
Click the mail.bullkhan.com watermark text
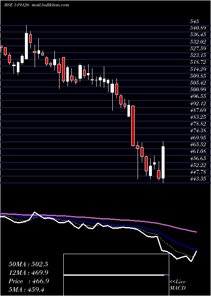49,5
